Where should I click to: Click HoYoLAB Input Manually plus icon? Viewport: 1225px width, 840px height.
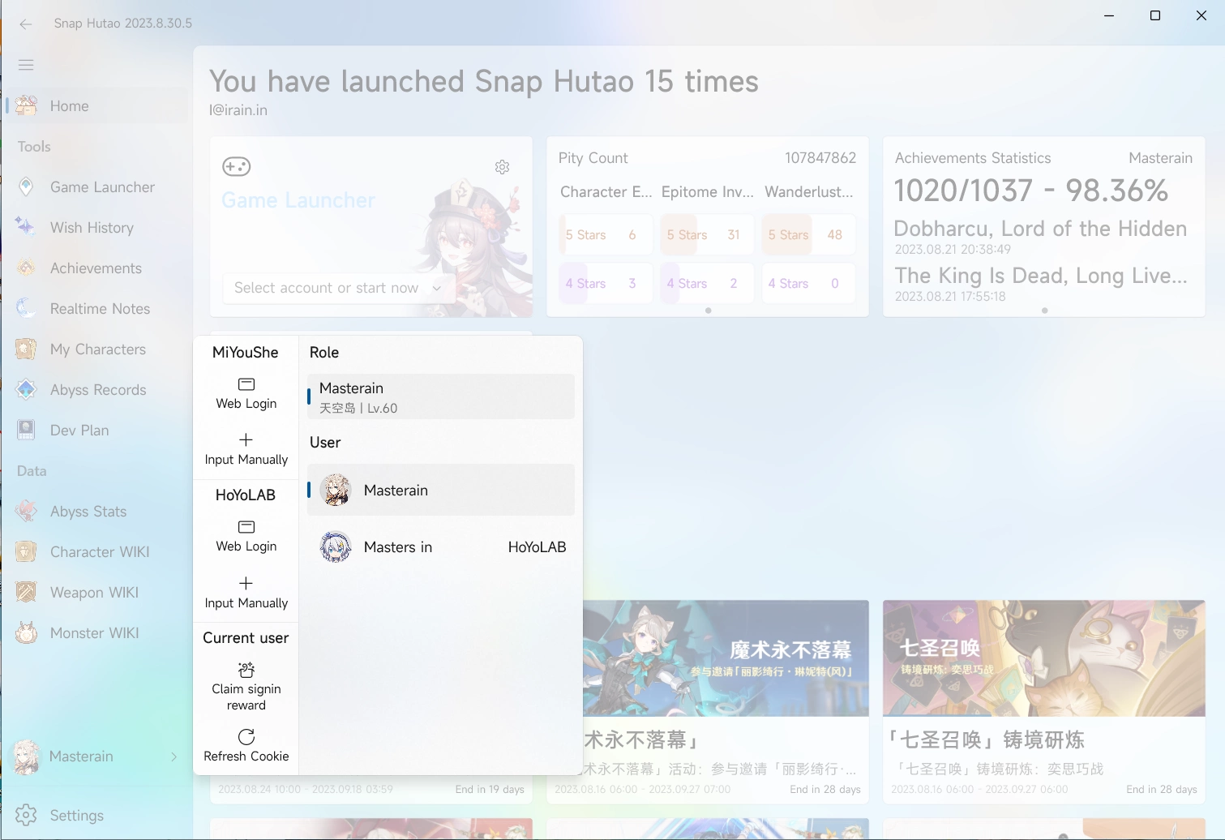(246, 583)
